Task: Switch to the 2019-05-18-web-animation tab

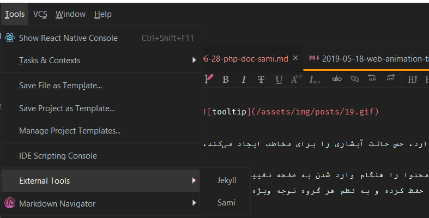Action: [x=367, y=58]
